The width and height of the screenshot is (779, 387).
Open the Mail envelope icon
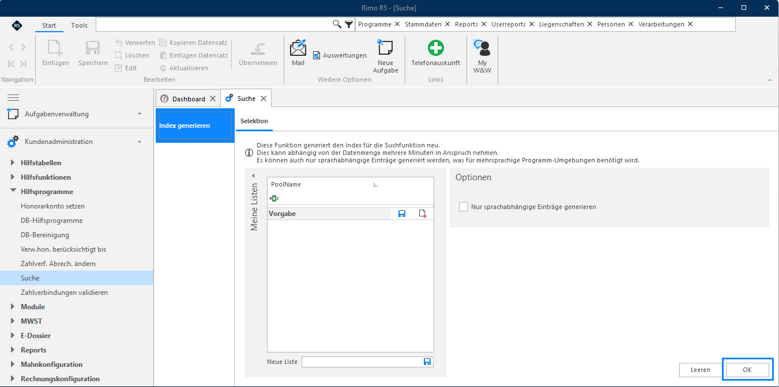pyautogui.click(x=298, y=48)
